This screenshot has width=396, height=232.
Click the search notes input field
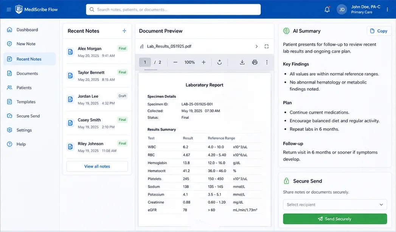click(x=173, y=9)
